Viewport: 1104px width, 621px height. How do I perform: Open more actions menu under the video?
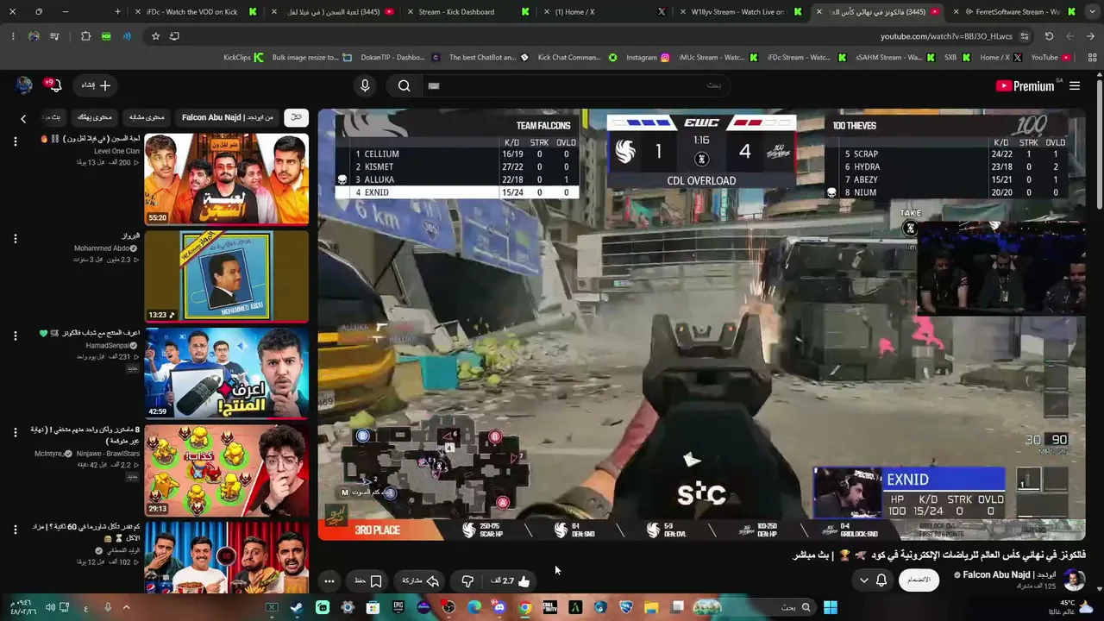[x=329, y=581]
